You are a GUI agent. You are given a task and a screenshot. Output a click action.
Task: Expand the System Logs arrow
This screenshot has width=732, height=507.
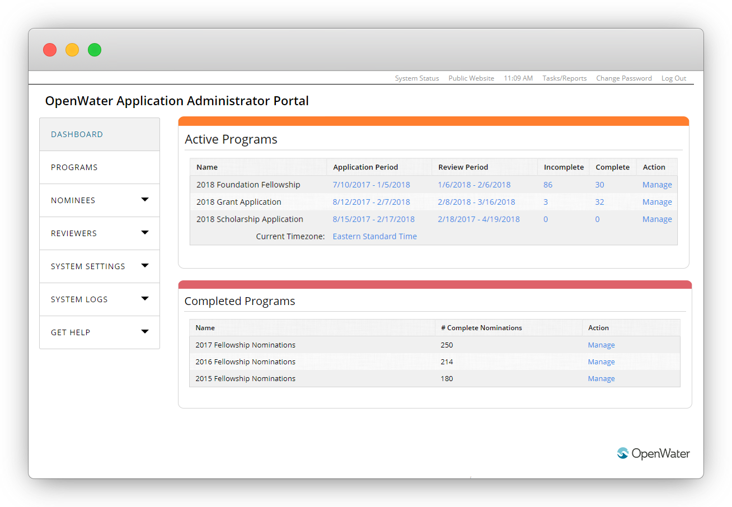pos(145,298)
